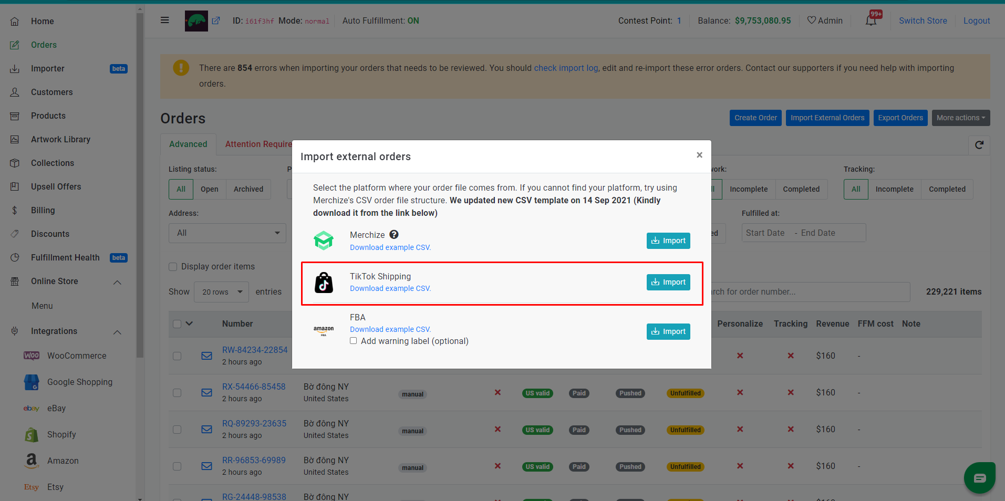Open the 20 rows entries dropdown

tap(221, 292)
